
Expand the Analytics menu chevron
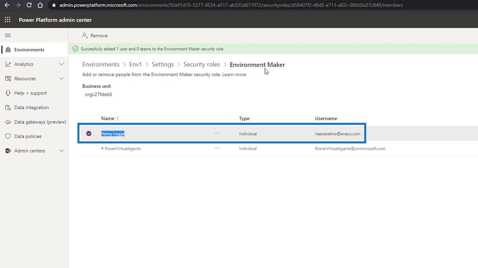[62, 64]
